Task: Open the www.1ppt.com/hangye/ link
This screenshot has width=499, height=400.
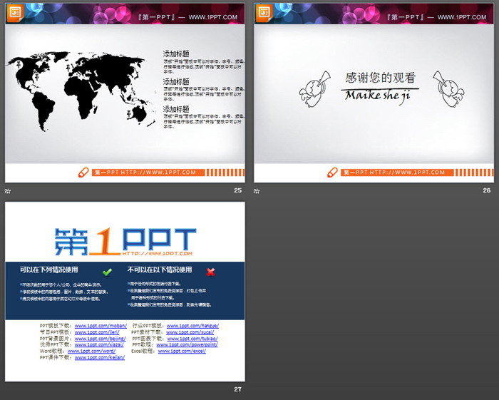Action: click(x=192, y=326)
